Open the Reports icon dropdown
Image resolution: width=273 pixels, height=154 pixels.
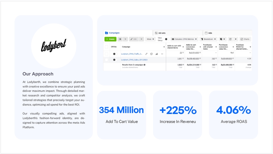[222, 39]
